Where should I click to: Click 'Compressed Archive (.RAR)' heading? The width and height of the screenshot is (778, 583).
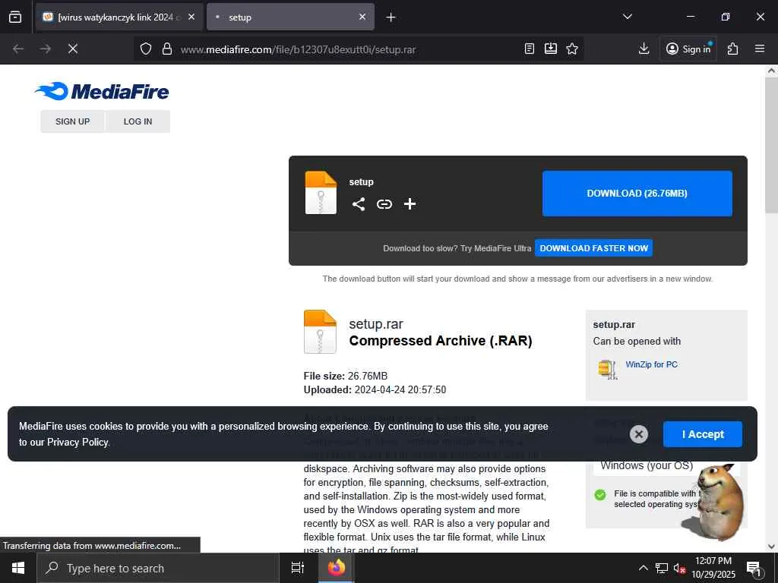441,341
